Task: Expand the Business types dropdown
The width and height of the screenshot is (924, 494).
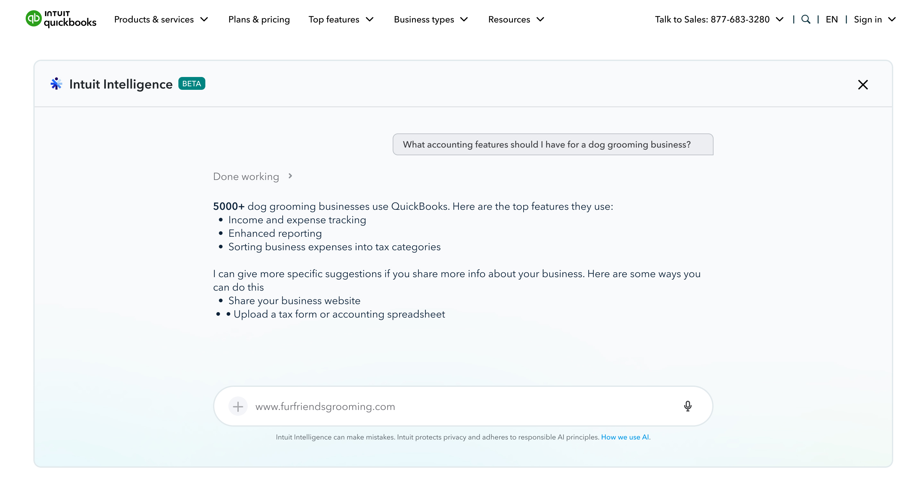Action: [x=431, y=19]
